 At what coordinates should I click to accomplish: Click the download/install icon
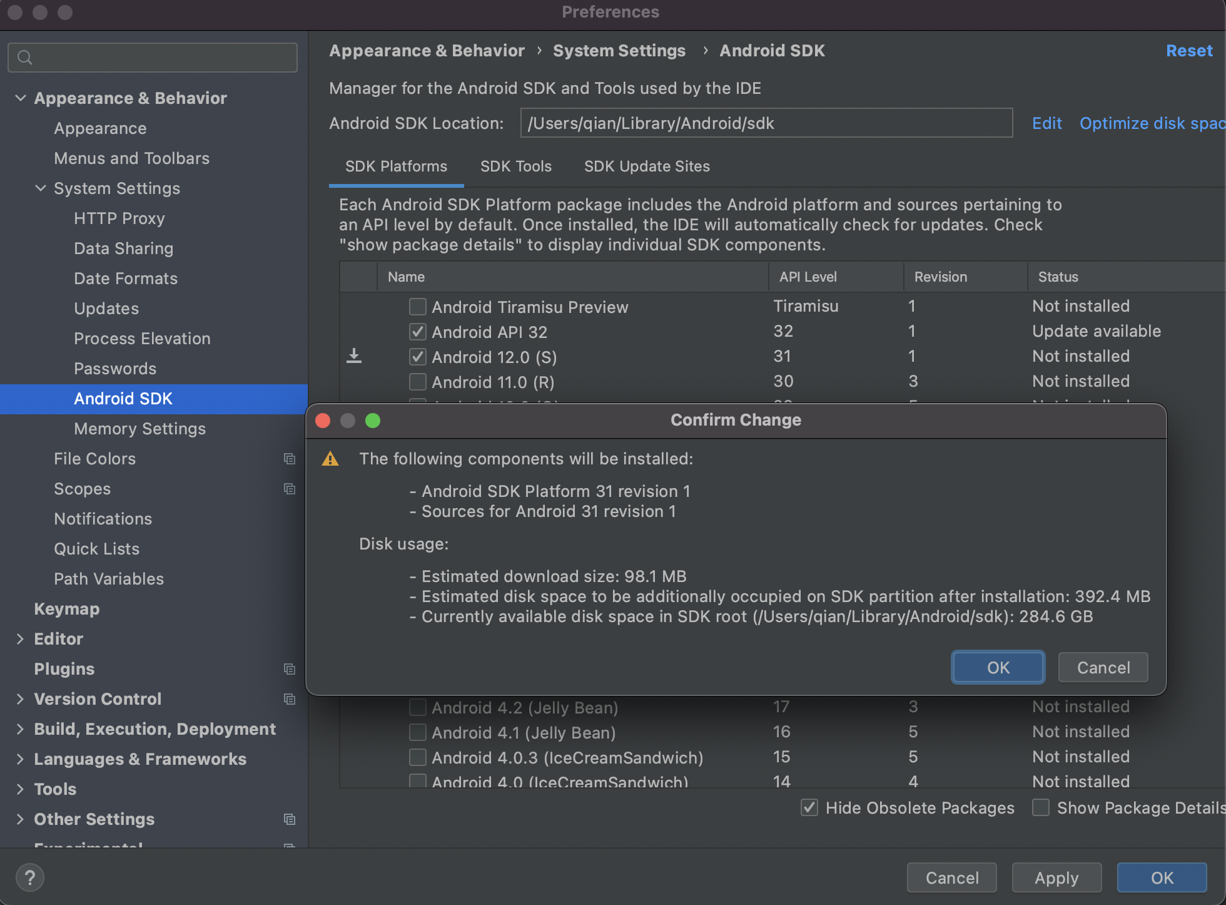(x=353, y=356)
